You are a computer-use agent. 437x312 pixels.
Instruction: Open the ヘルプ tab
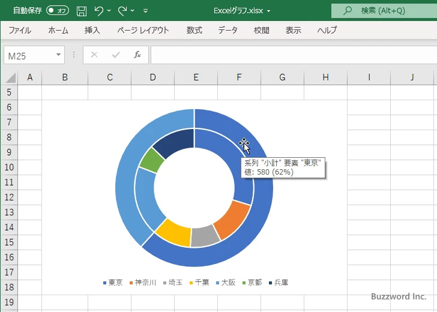click(x=327, y=30)
